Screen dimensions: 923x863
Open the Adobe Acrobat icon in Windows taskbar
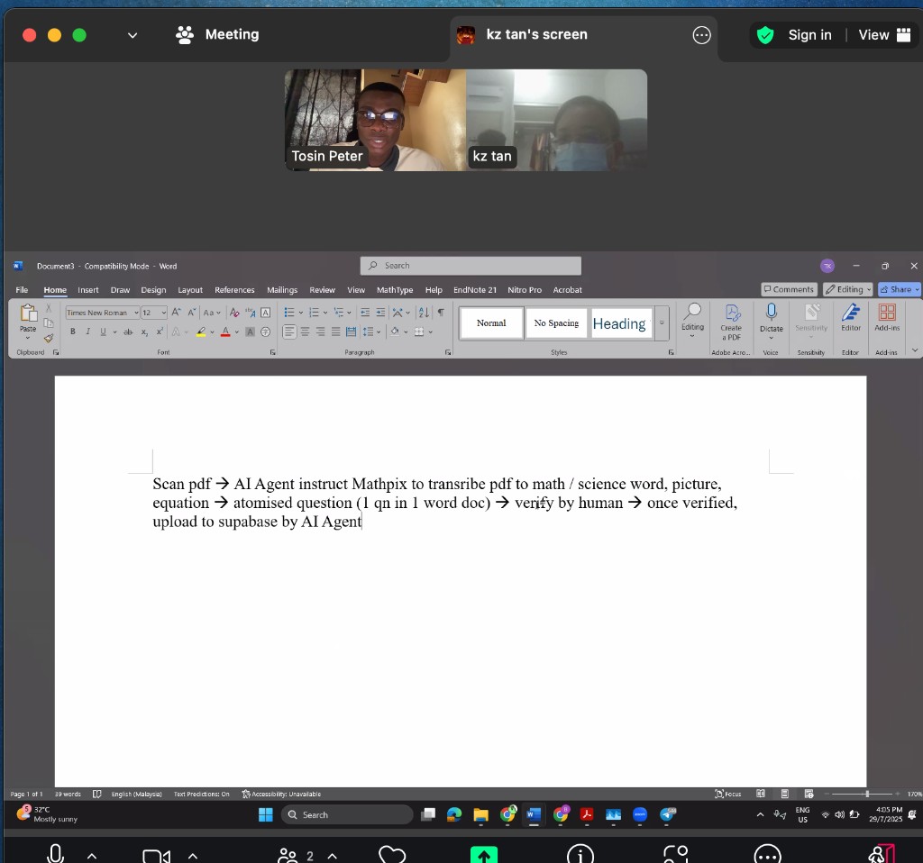(586, 814)
